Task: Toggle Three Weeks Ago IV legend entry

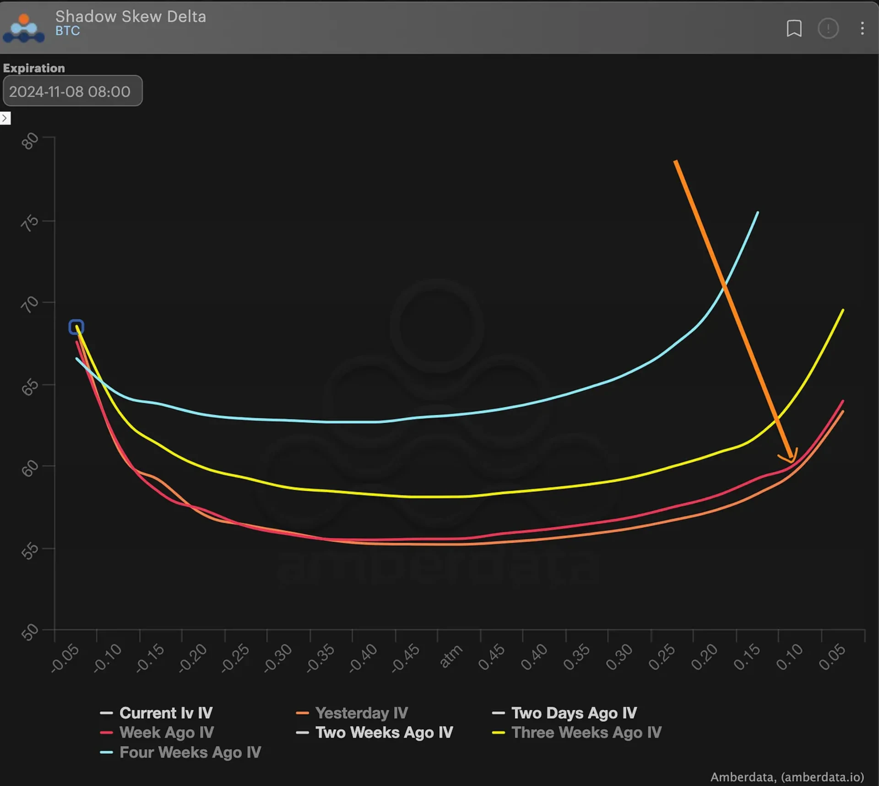Action: tap(577, 732)
